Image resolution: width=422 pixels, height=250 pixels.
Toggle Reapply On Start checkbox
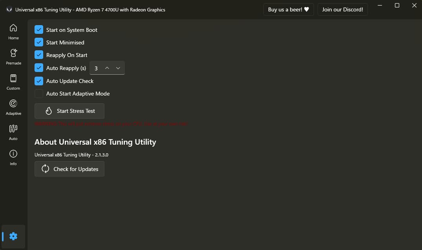click(39, 55)
